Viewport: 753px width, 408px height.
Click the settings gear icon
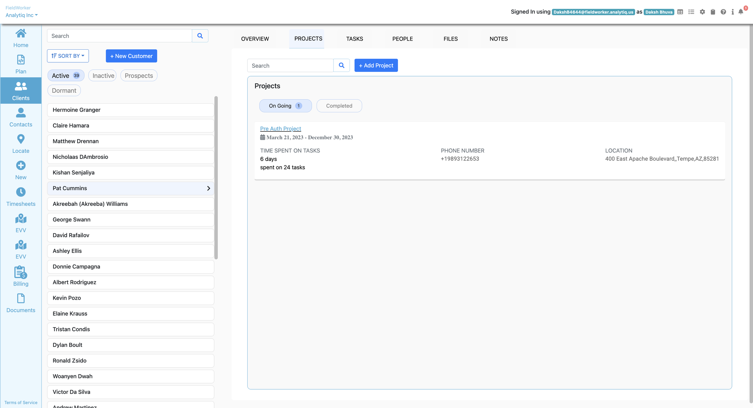(702, 12)
